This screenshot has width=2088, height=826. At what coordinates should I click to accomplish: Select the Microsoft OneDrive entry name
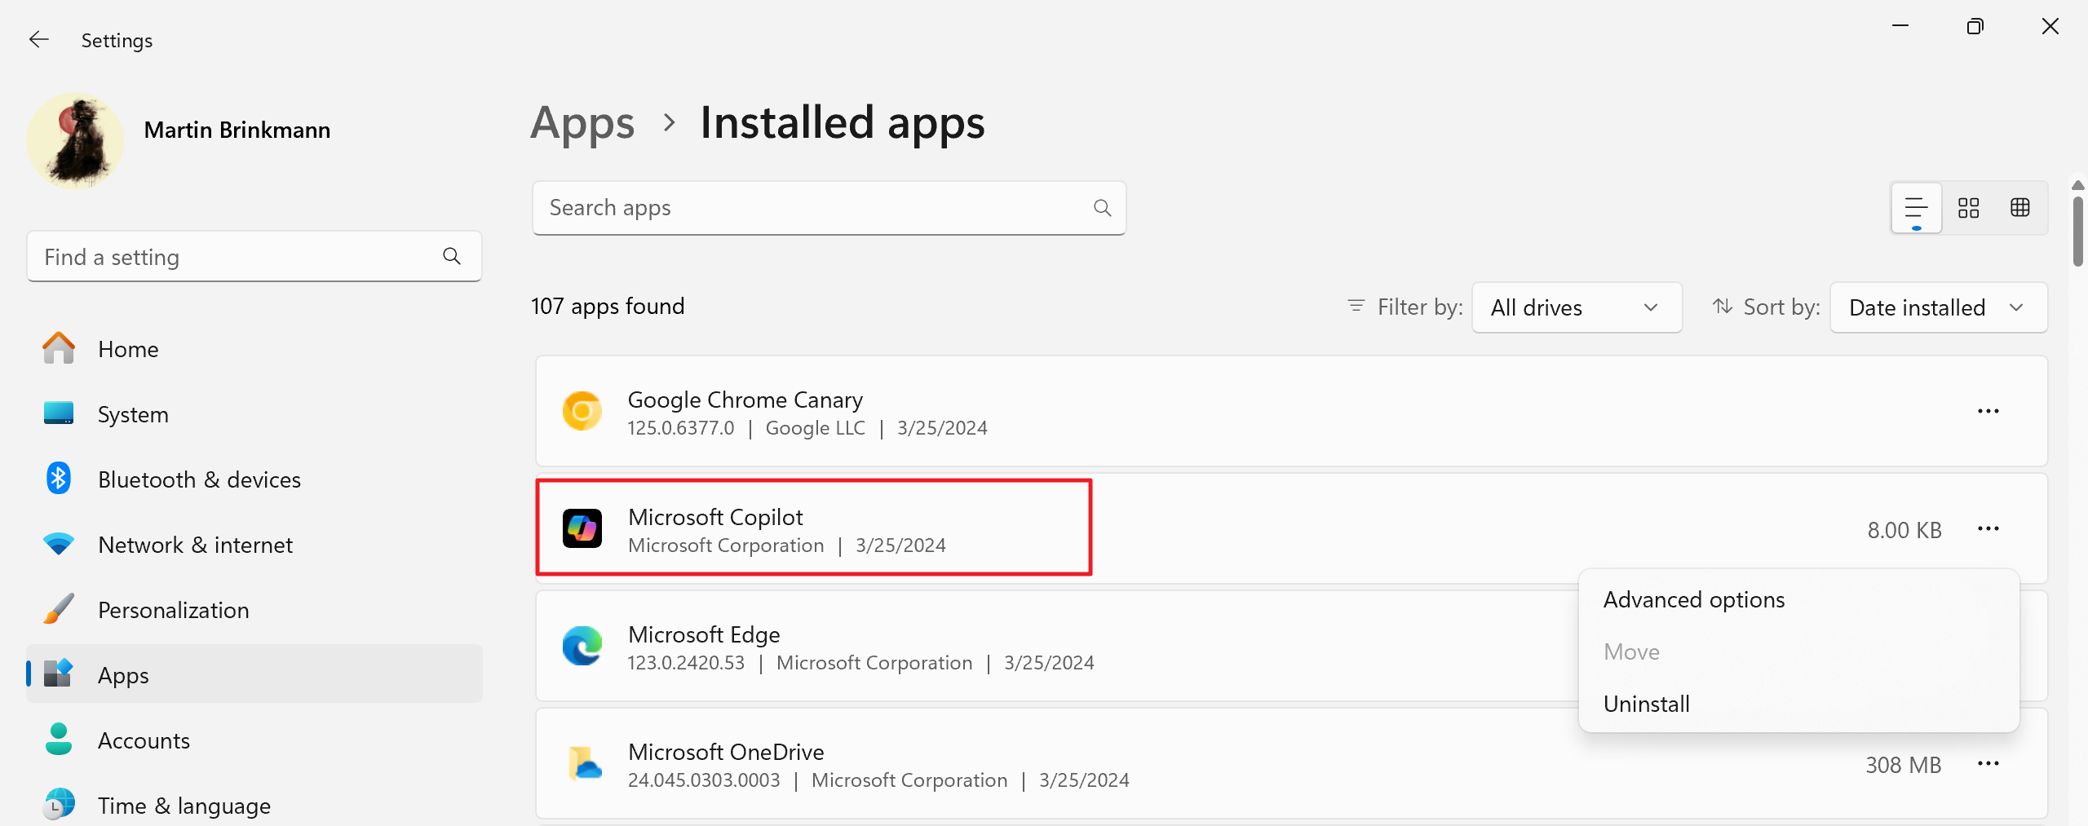pos(726,752)
